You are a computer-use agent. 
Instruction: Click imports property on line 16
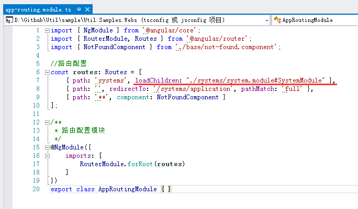[78, 156]
